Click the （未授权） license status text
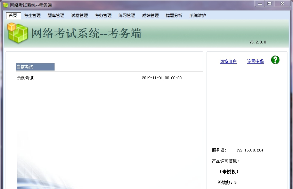 tap(229, 172)
